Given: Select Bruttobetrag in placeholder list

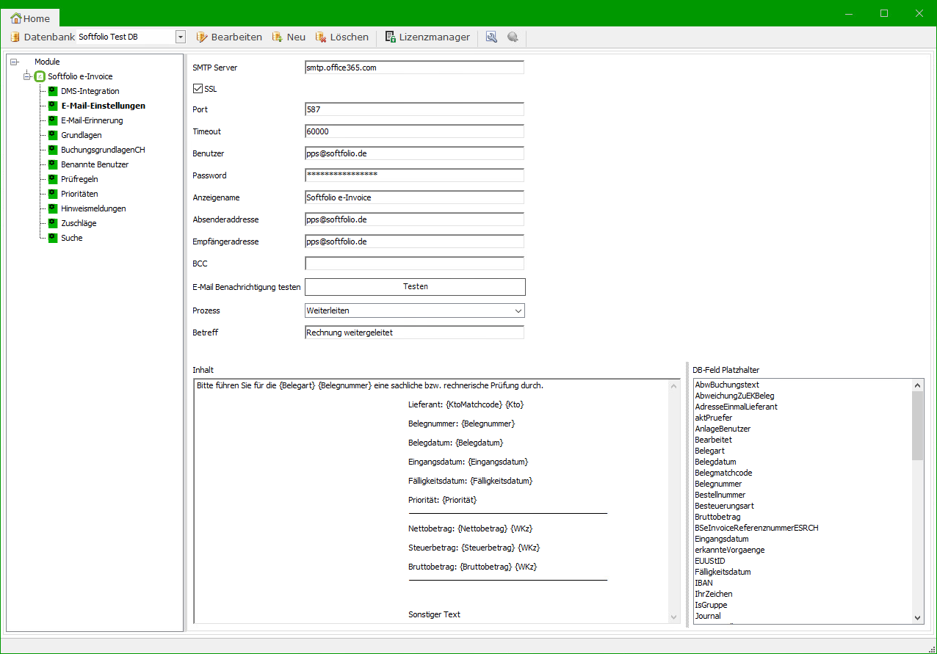Looking at the screenshot, I should point(717,517).
